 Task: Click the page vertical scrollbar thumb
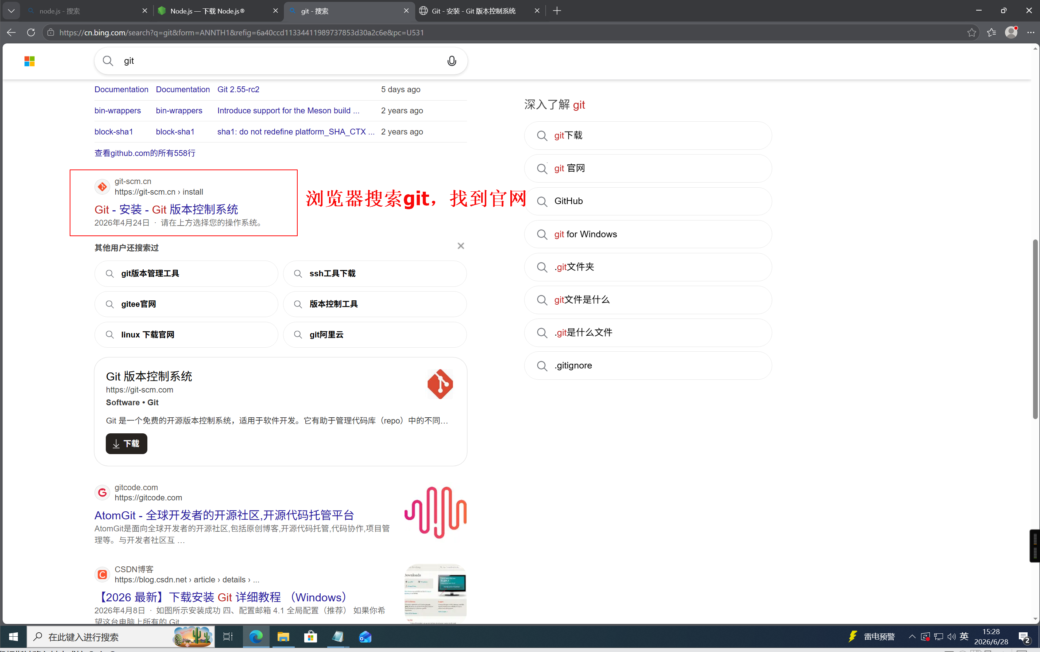tap(1035, 329)
